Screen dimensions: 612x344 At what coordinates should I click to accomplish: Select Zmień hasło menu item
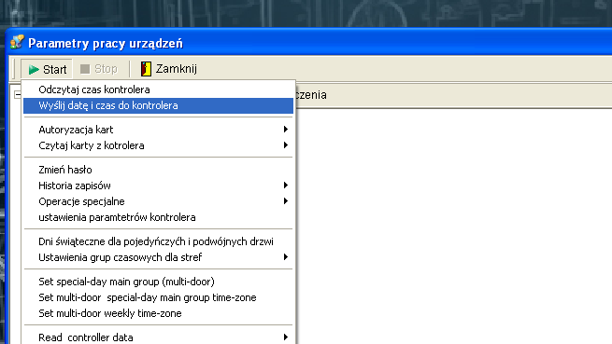click(158, 170)
